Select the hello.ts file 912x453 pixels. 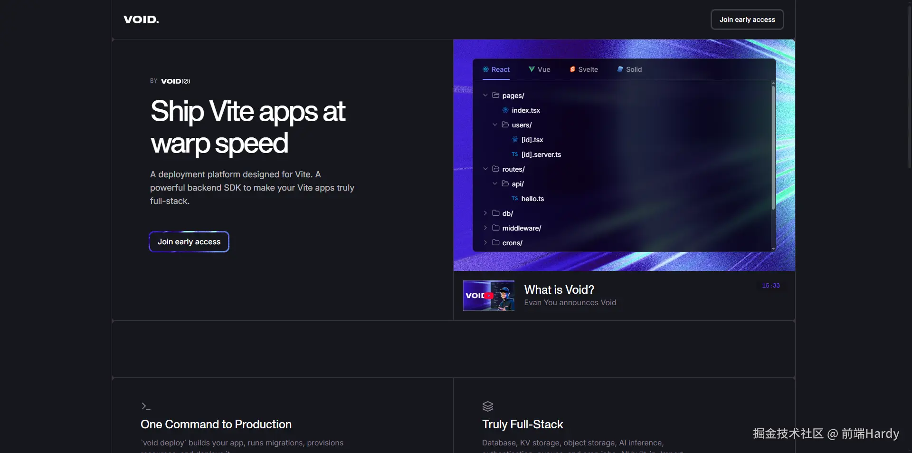click(x=532, y=199)
